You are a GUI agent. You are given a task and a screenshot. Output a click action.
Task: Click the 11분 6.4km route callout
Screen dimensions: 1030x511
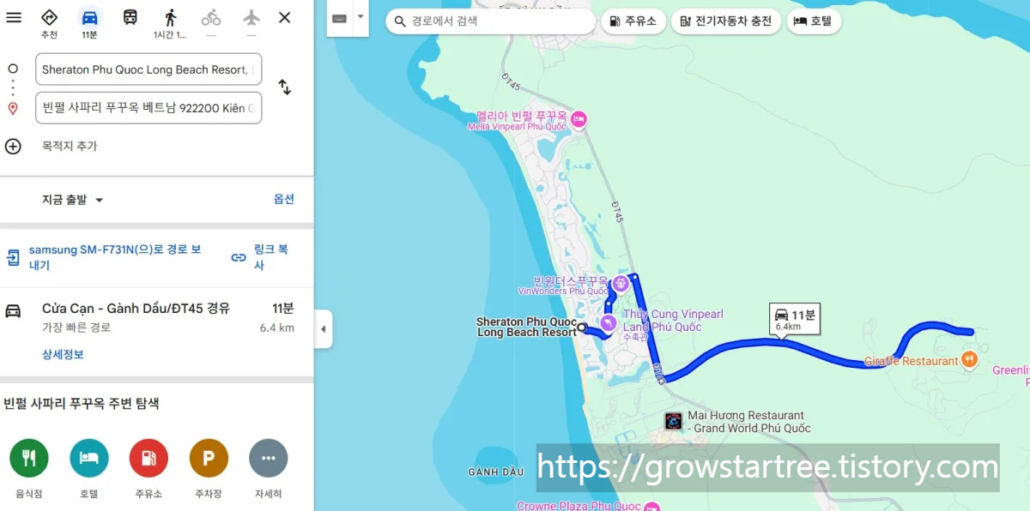point(796,321)
